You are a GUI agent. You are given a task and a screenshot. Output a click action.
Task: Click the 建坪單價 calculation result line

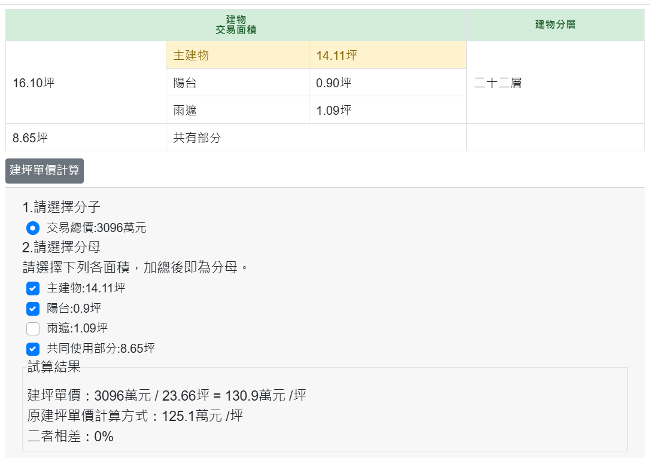tap(167, 396)
